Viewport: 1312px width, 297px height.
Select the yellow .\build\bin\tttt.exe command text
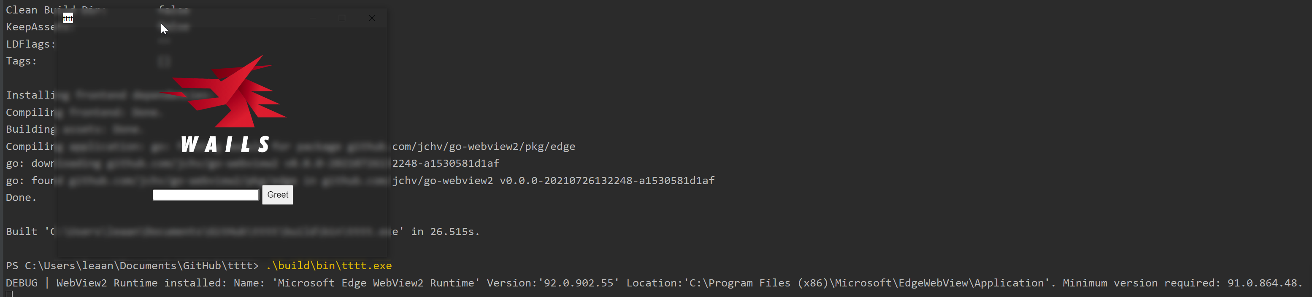328,265
